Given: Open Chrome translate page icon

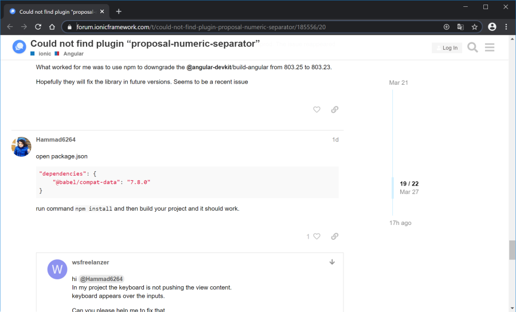Looking at the screenshot, I should click(460, 27).
